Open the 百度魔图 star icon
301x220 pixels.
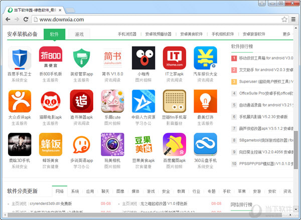[174, 144]
